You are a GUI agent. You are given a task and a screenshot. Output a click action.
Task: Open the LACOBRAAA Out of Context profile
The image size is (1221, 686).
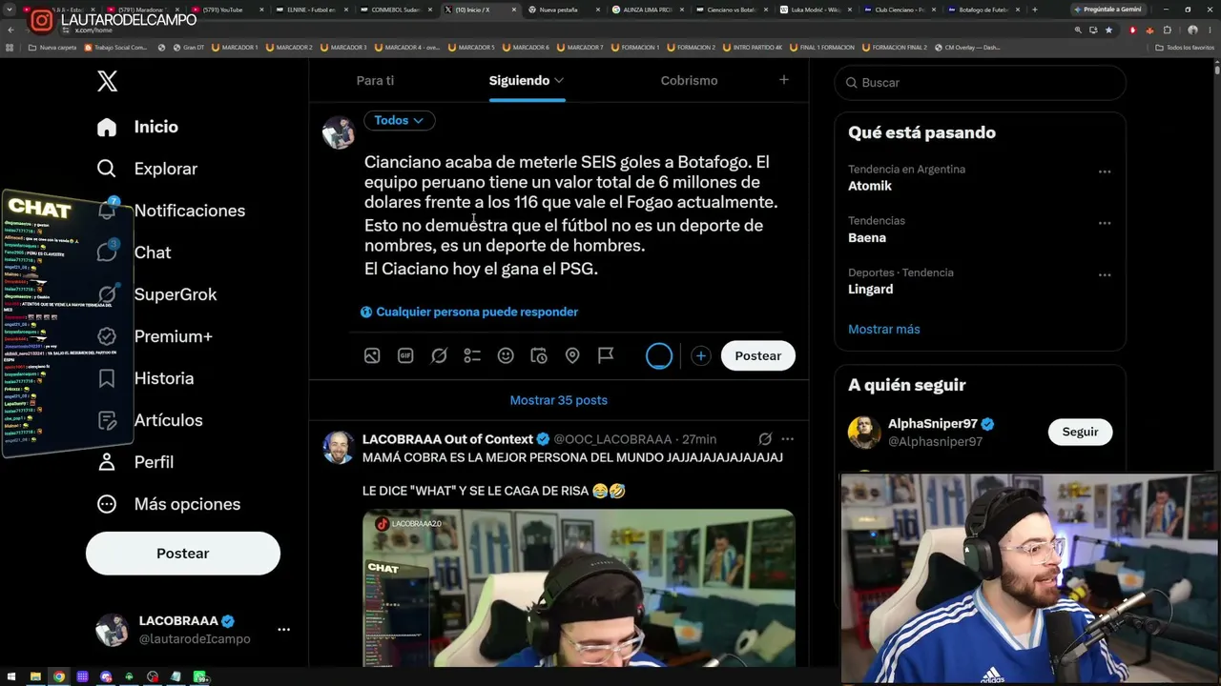click(447, 439)
